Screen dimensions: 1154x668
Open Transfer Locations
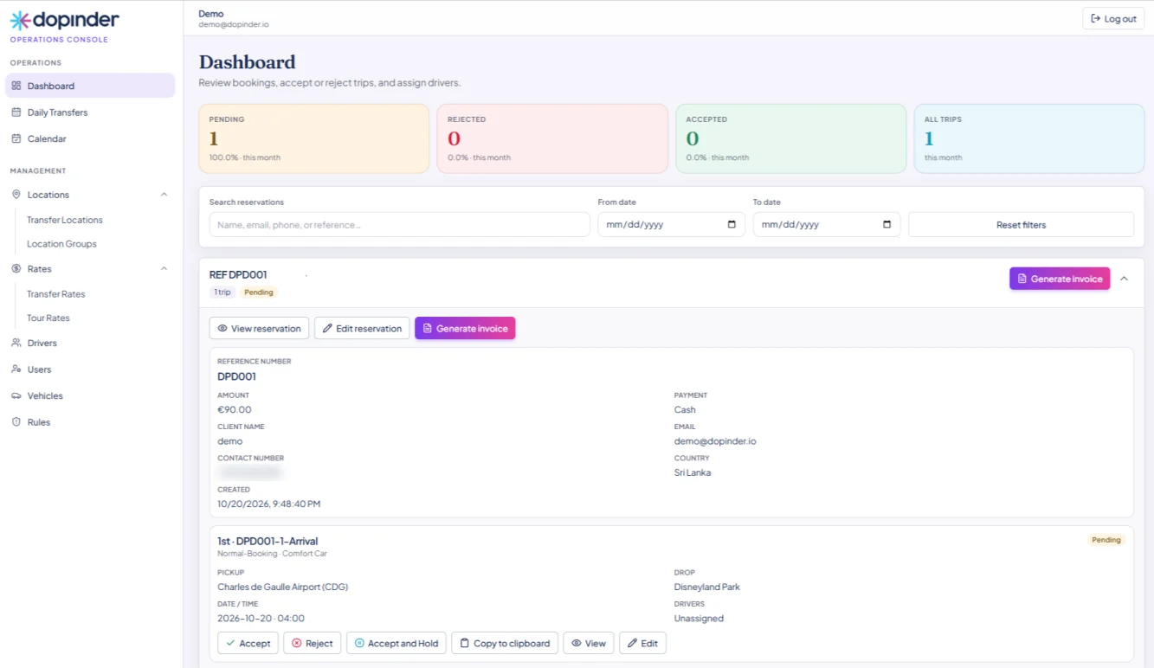coord(65,220)
